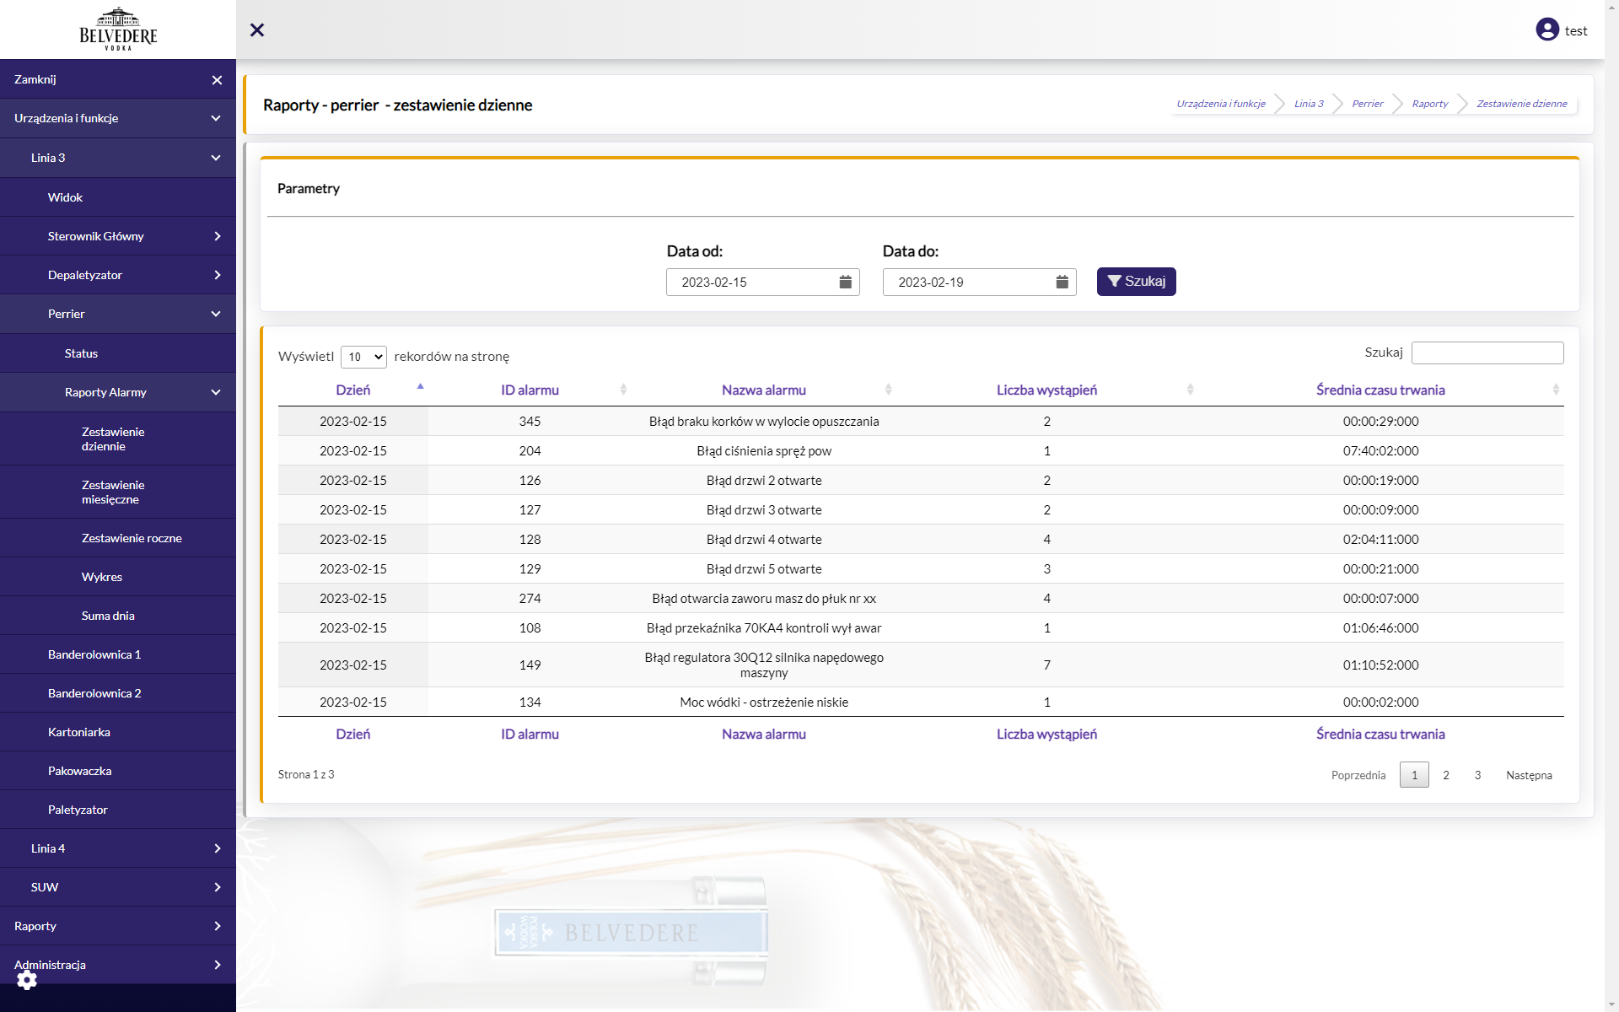Sort table by ID alarmu header
Viewport: 1619px width, 1012px height.
(530, 390)
